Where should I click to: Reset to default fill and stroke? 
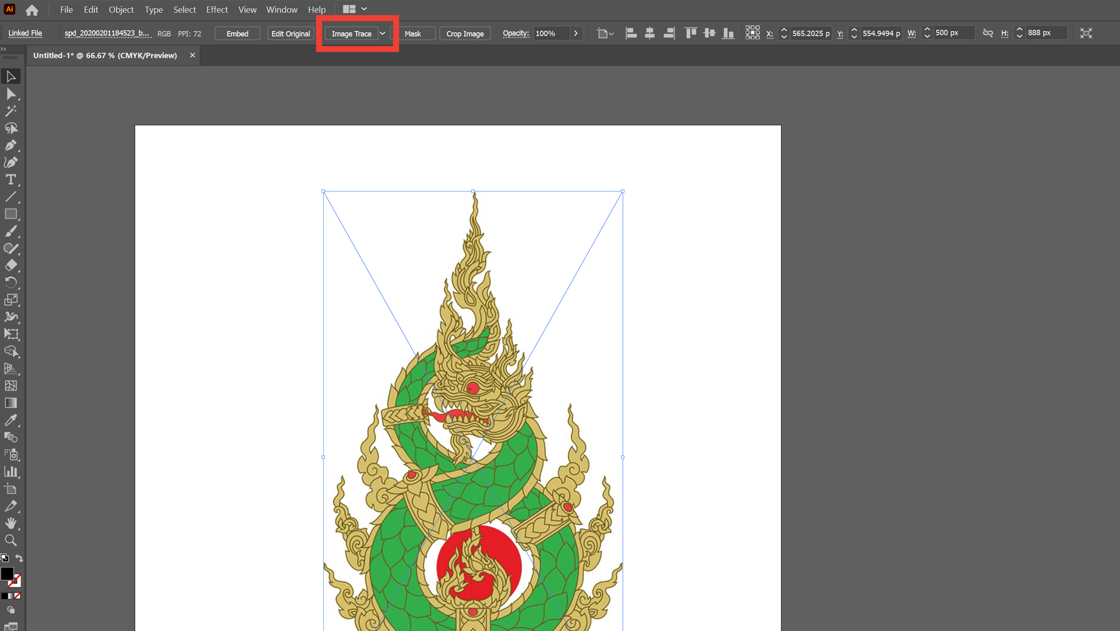tap(5, 558)
